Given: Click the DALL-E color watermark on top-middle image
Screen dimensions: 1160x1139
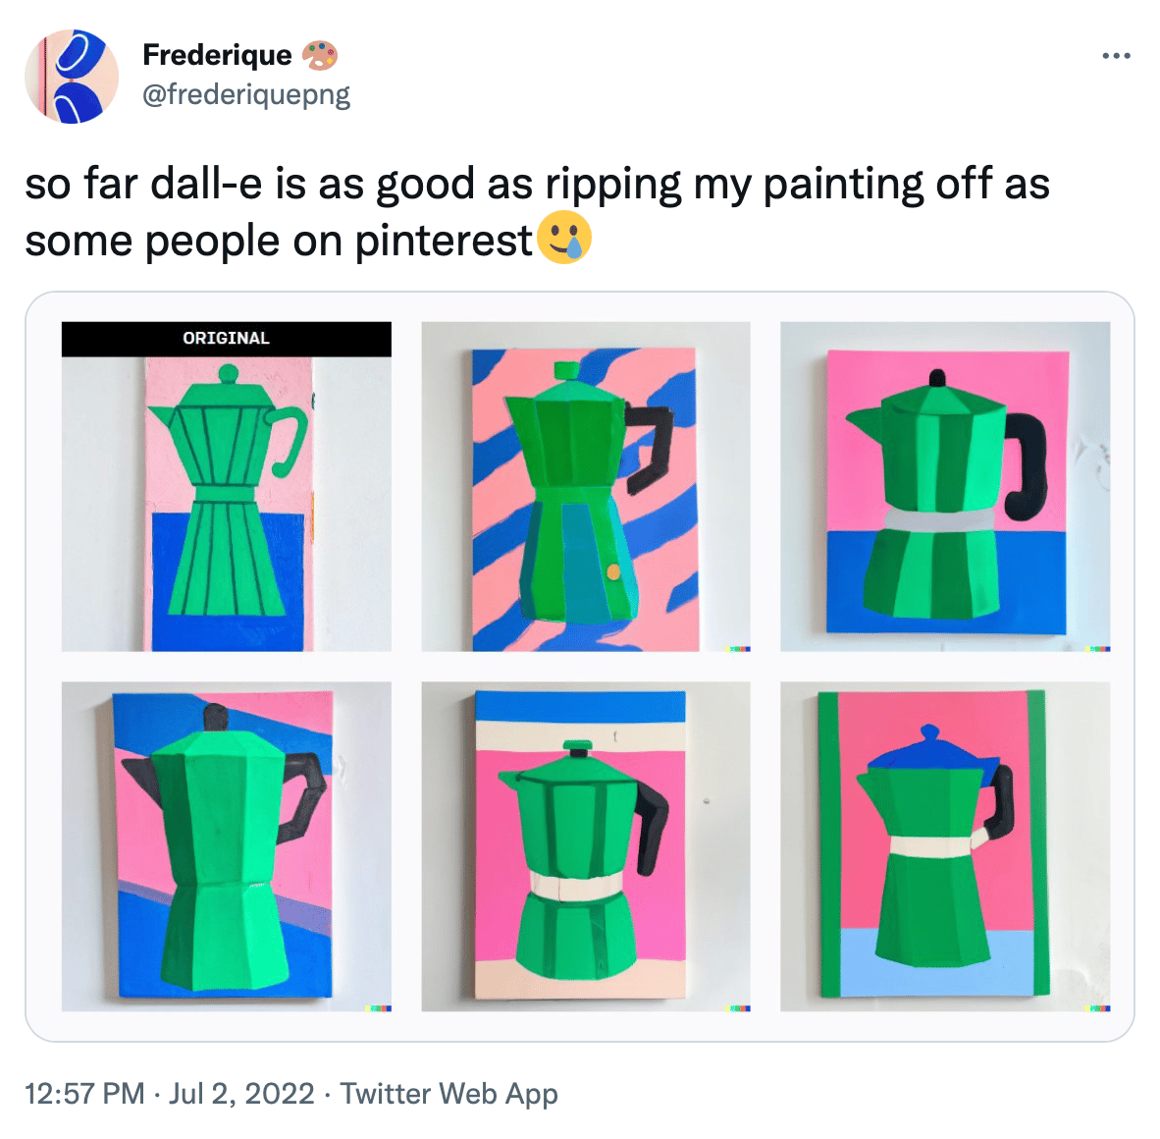Looking at the screenshot, I should click(738, 648).
